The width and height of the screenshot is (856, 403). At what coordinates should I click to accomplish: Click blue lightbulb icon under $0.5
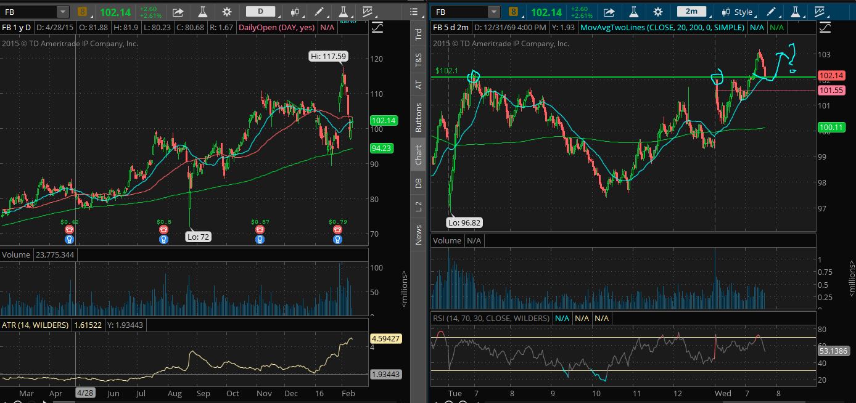tap(163, 238)
